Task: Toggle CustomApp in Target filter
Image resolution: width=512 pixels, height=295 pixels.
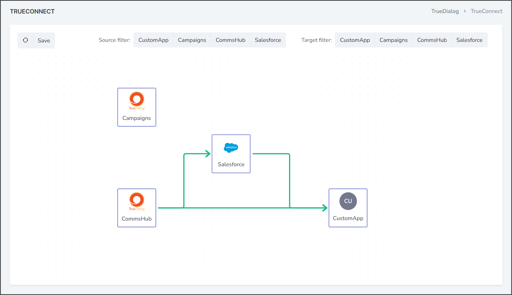Action: point(355,40)
